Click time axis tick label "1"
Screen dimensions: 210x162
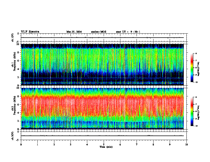pyautogui.click(x=37, y=145)
